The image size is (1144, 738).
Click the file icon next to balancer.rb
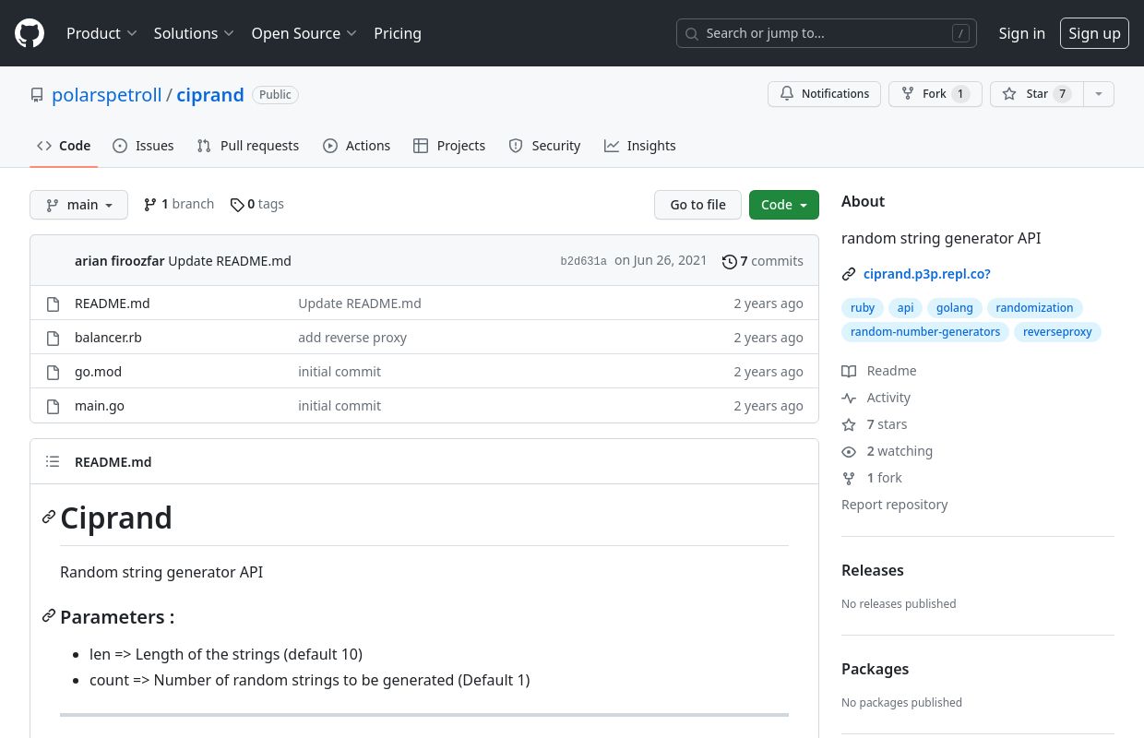(54, 338)
